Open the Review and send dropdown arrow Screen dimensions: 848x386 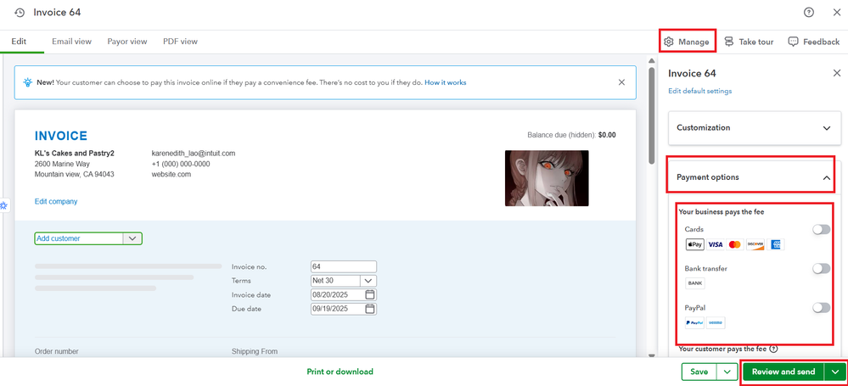pos(835,372)
